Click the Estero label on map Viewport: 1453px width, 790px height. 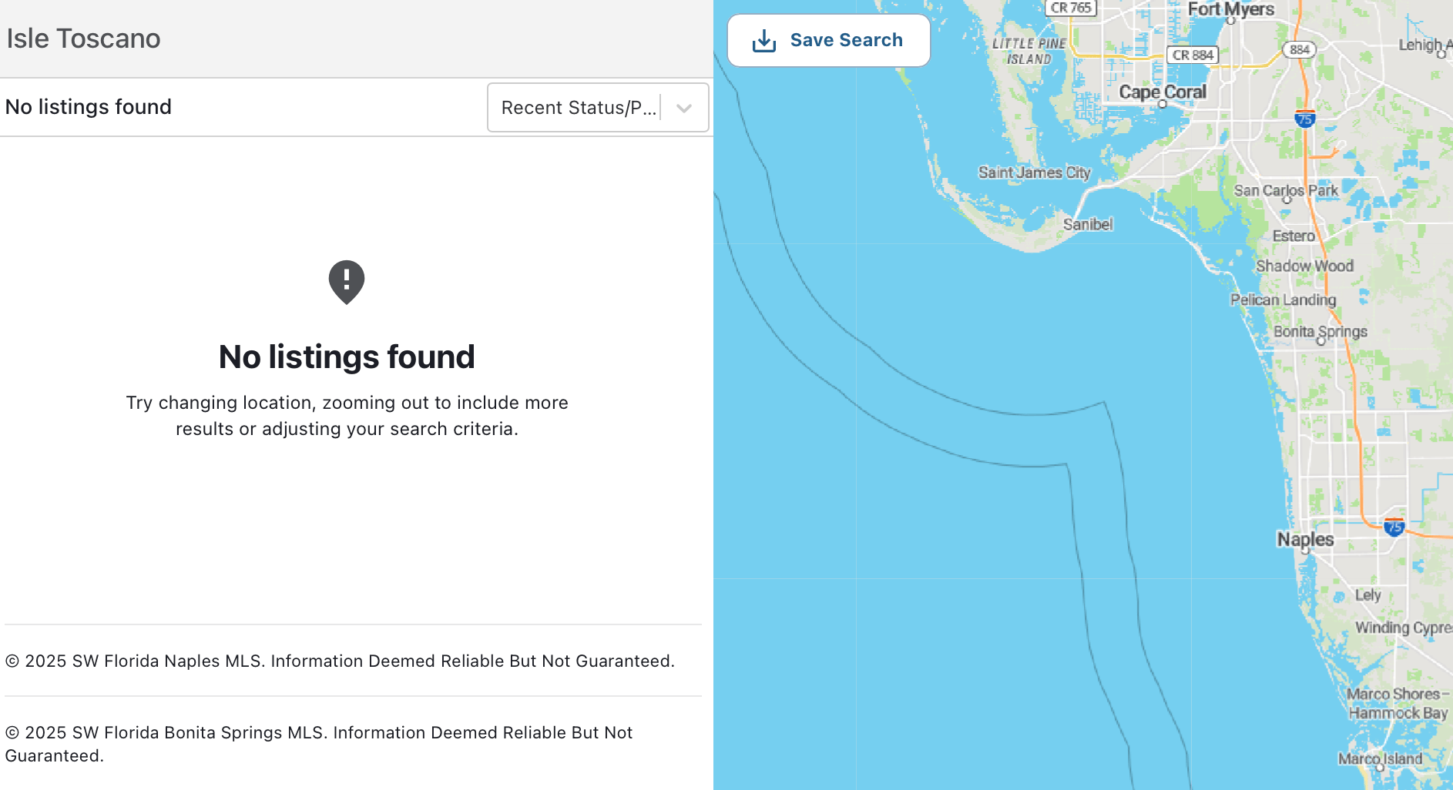click(x=1293, y=236)
